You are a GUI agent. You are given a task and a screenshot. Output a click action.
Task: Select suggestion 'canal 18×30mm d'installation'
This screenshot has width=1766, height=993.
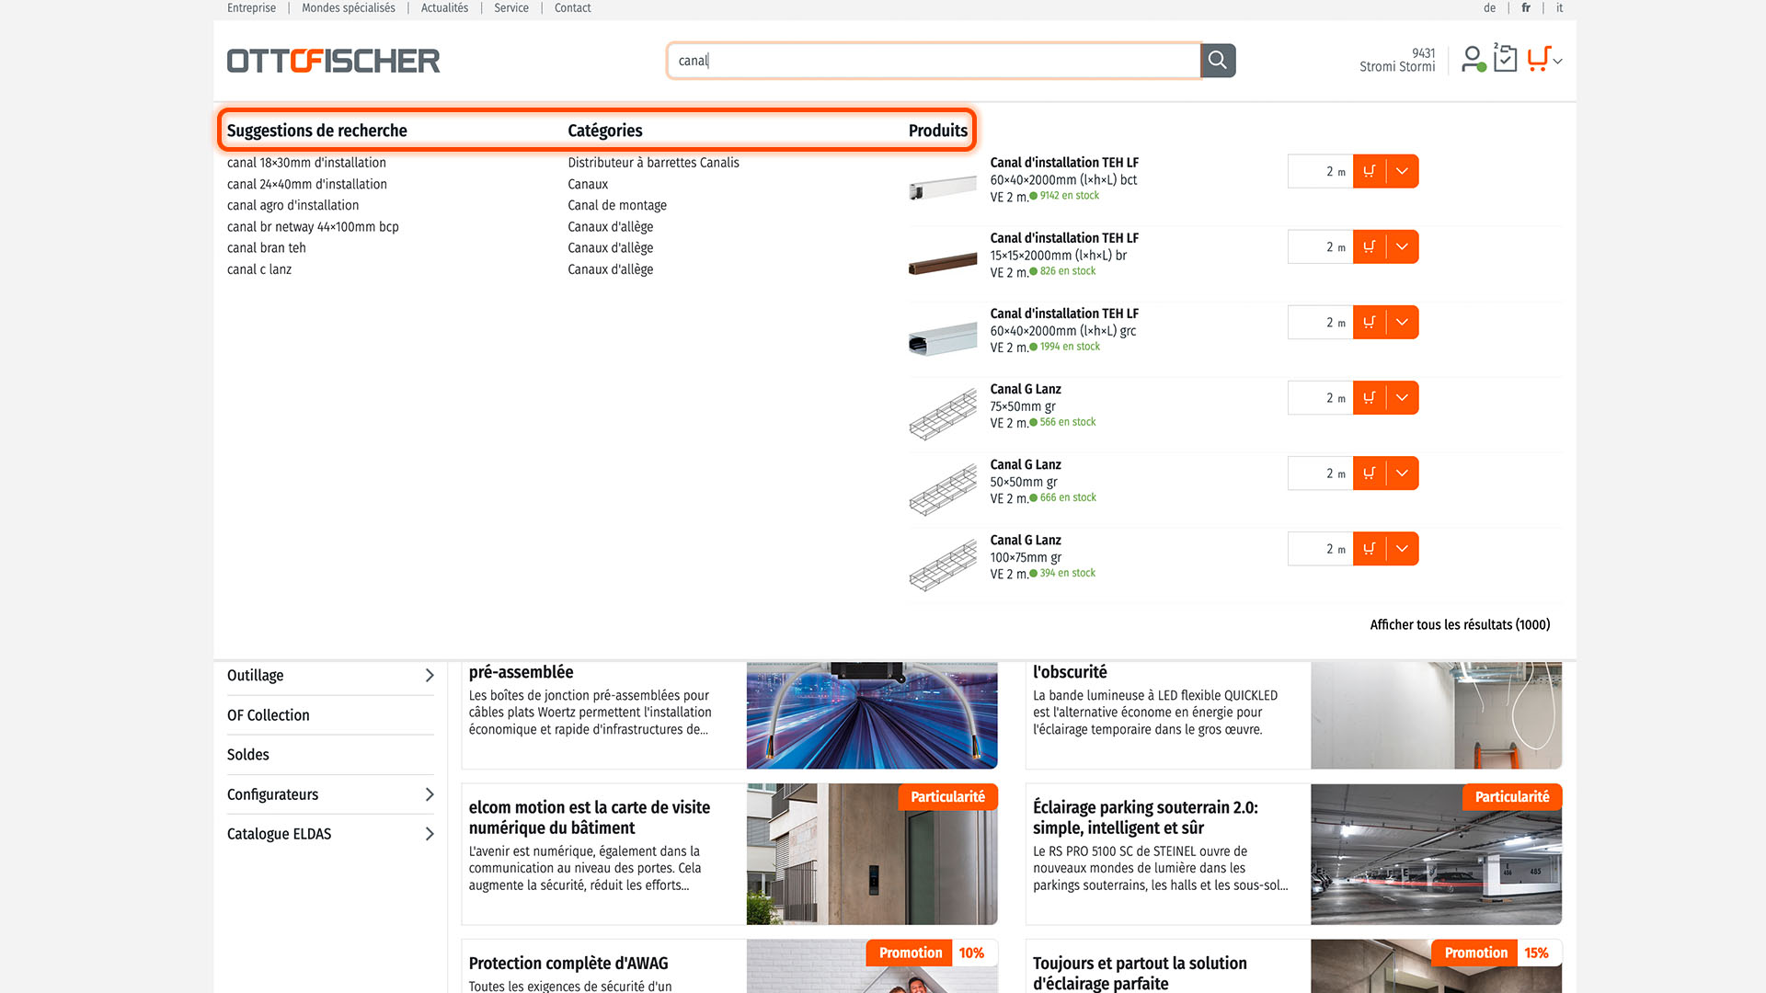[x=306, y=163]
